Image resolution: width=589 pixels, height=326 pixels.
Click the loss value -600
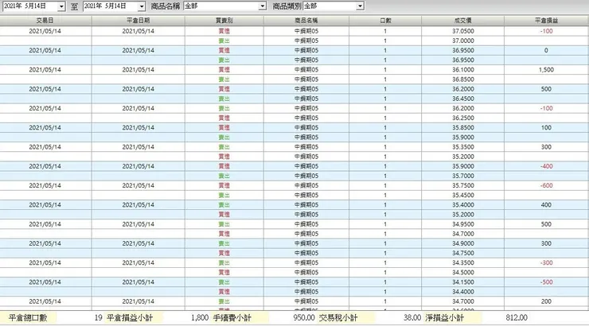coord(546,186)
